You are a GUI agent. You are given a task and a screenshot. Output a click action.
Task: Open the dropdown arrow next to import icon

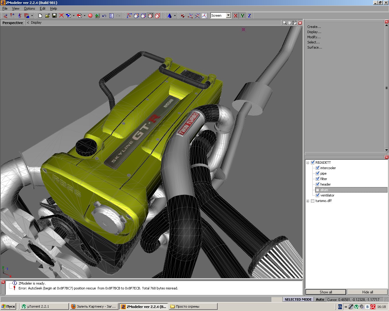pyautogui.click(x=74, y=15)
